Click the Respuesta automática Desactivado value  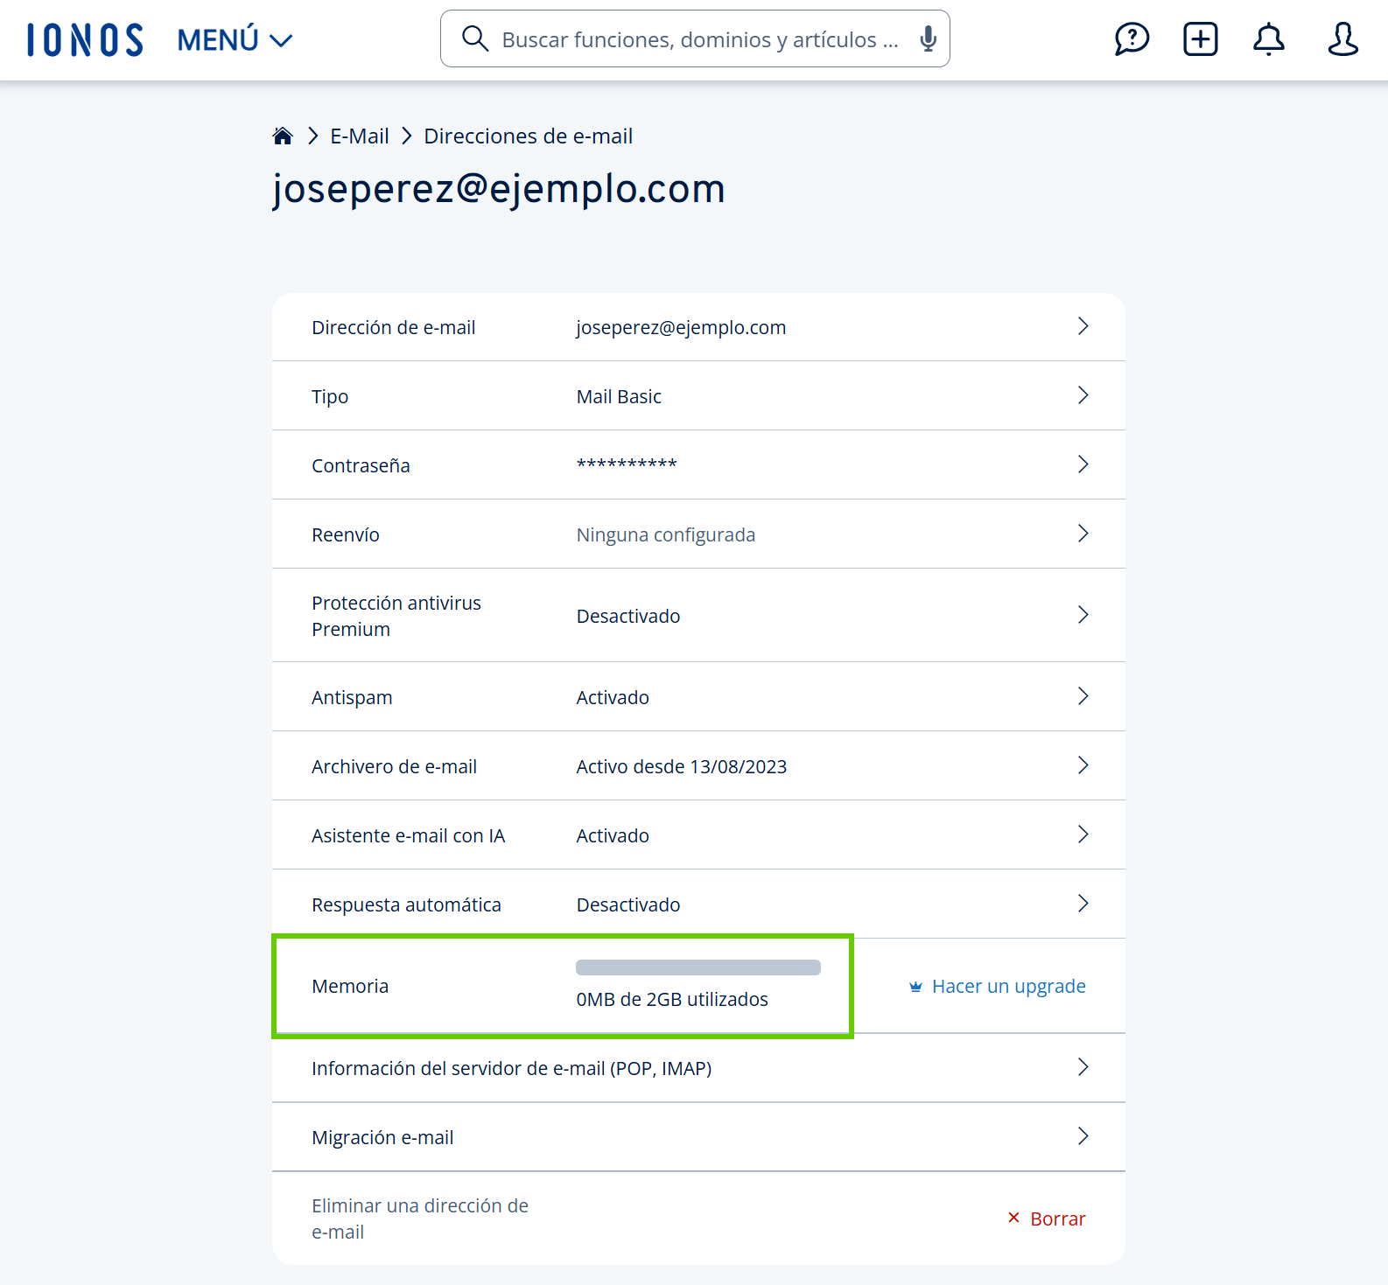point(628,905)
